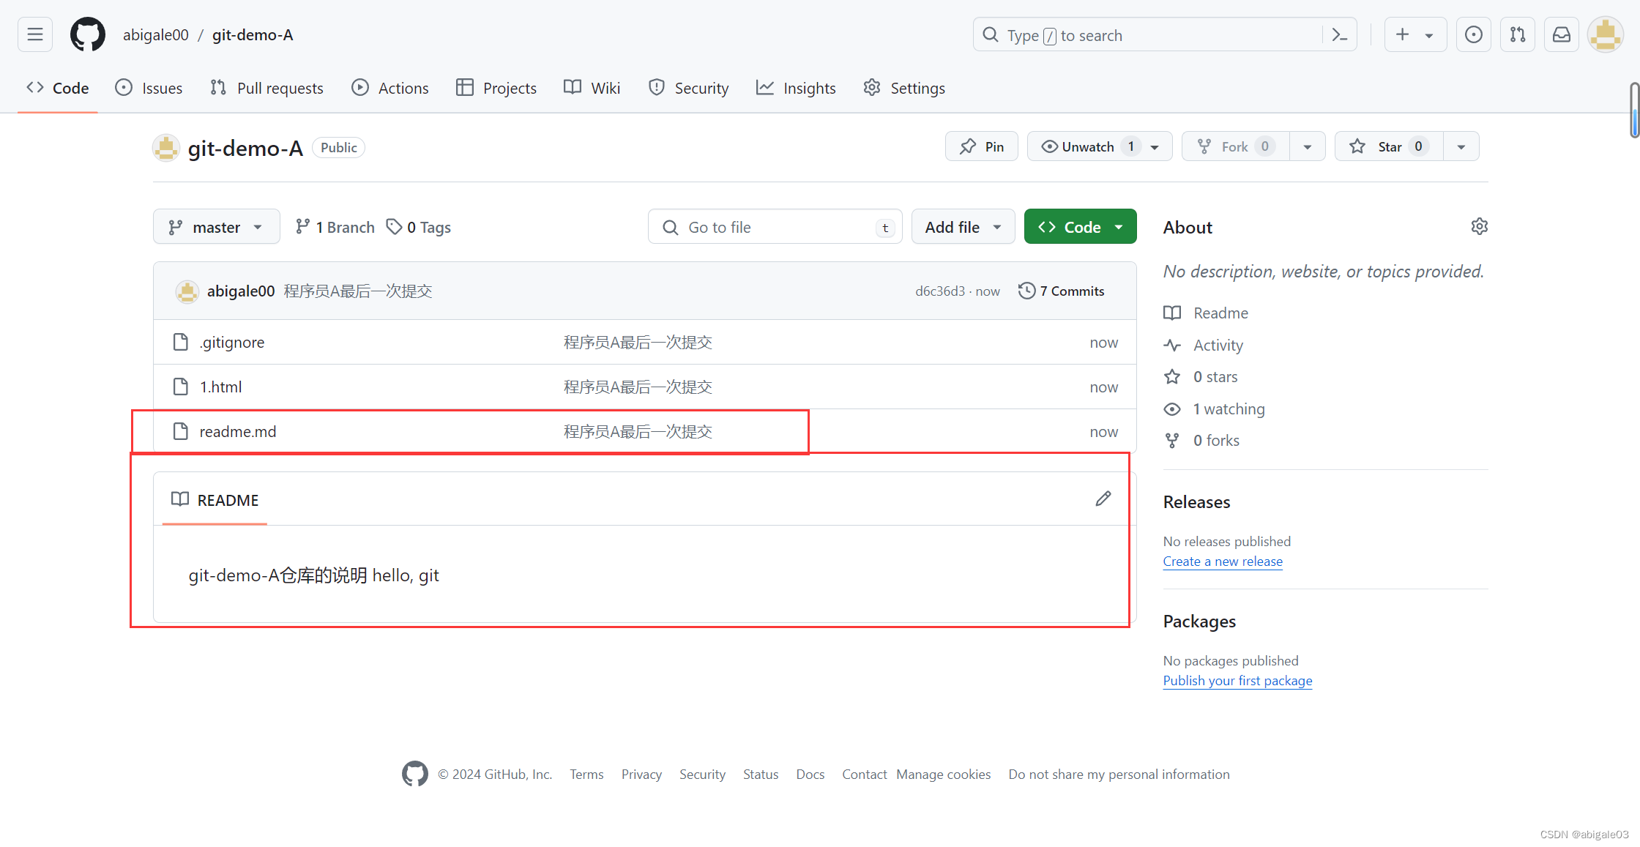The width and height of the screenshot is (1640, 847).
Task: Open the GitHub home page logo
Action: (x=87, y=34)
